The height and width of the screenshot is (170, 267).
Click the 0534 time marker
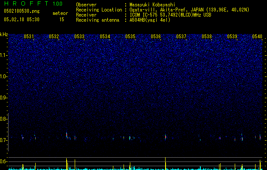(x=105, y=37)
